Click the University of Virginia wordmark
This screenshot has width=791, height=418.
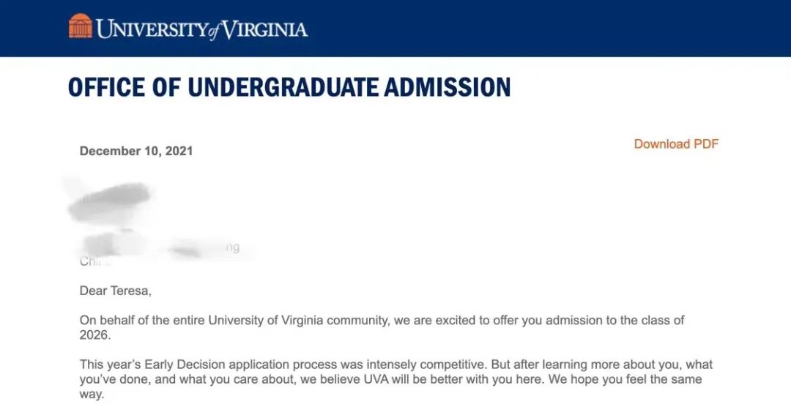tap(201, 29)
